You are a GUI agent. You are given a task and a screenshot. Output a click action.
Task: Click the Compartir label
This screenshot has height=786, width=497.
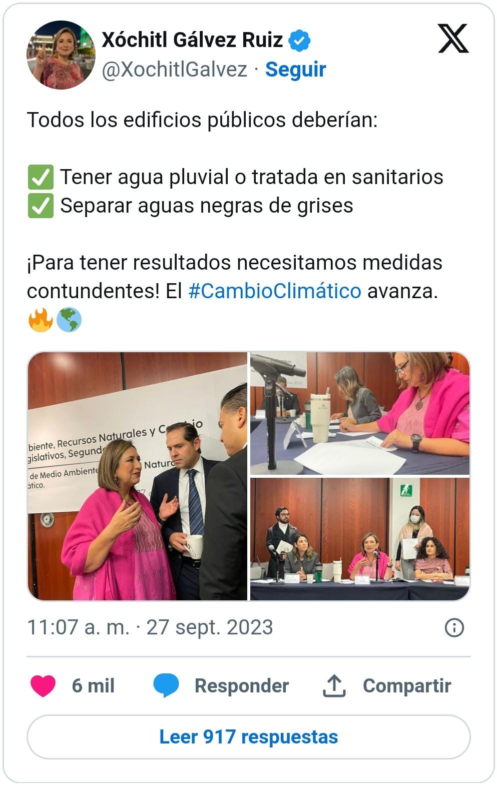(x=407, y=686)
